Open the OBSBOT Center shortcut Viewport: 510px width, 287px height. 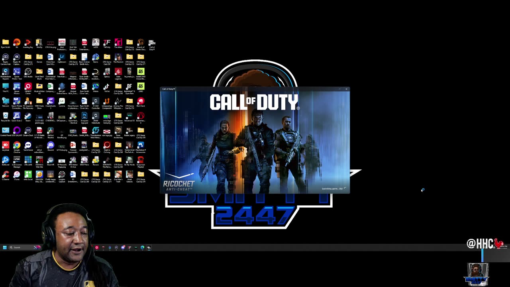click(x=28, y=89)
